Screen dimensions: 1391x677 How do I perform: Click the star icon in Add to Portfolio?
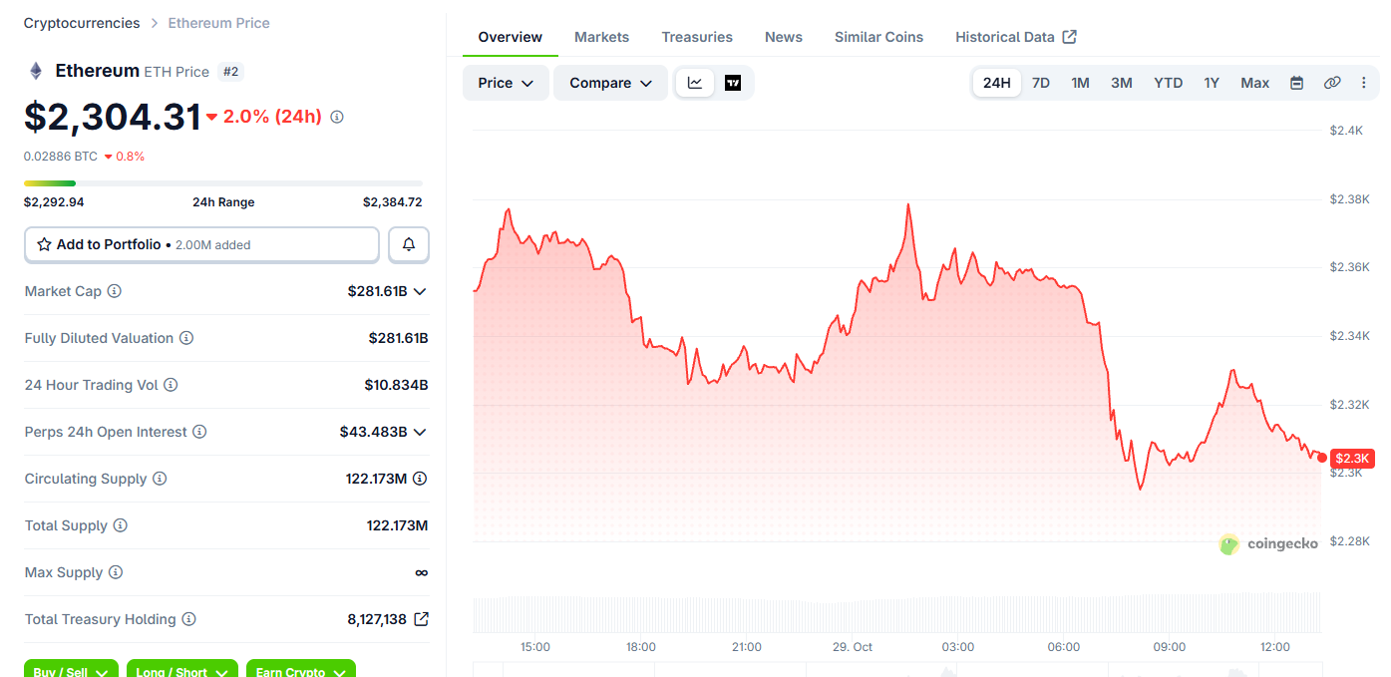click(x=44, y=244)
